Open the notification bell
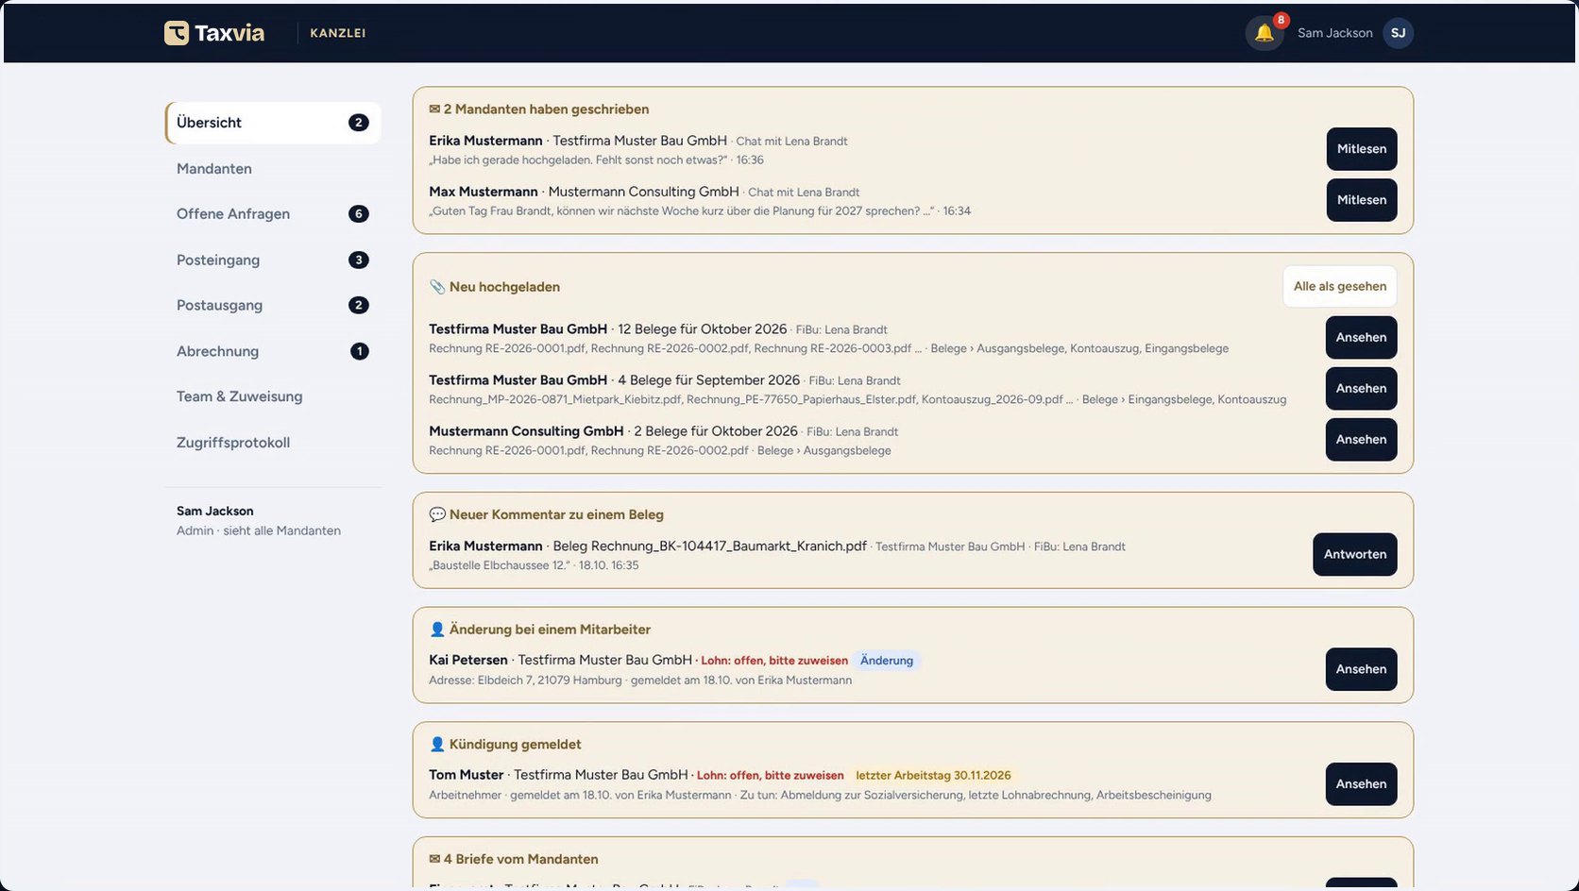The height and width of the screenshot is (891, 1579). click(x=1265, y=33)
